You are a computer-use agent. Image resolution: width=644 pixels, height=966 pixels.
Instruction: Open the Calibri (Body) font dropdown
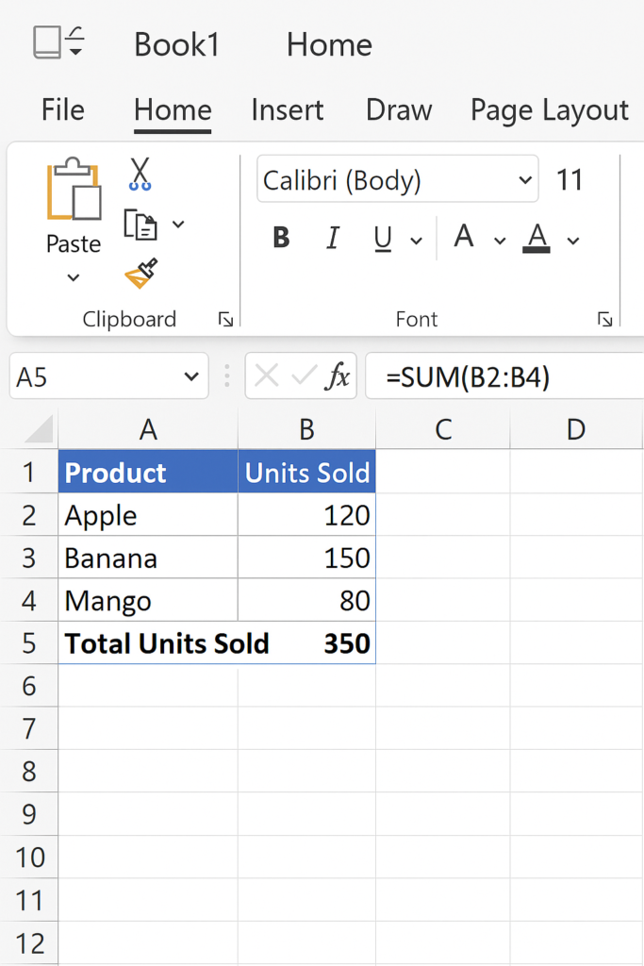click(524, 180)
